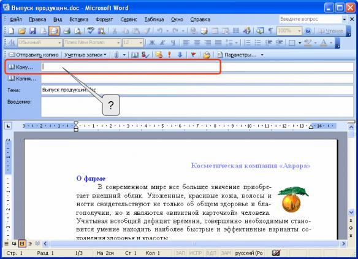Toggle the highlighted E-mail envelope button
This screenshot has width=358, height=259.
[x=54, y=31]
